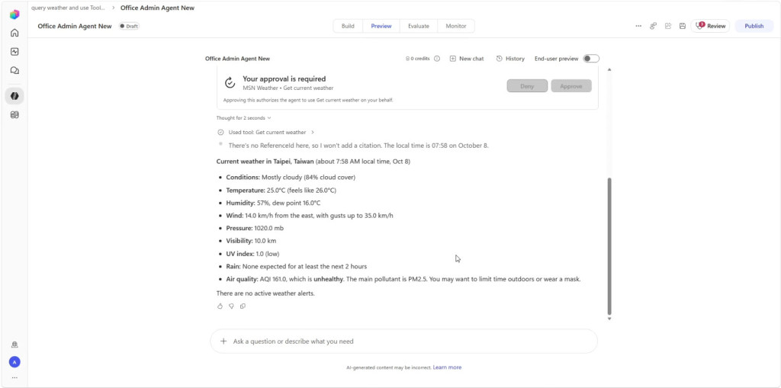781x388 pixels.
Task: Click the save disk icon in header
Action: (683, 26)
